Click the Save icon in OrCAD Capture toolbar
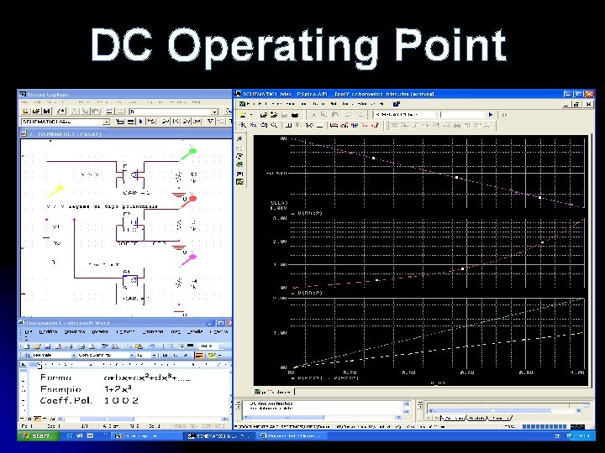605x453 pixels. (47, 112)
